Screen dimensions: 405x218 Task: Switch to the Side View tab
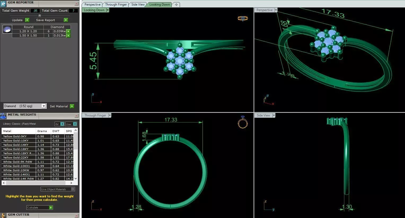138,4
